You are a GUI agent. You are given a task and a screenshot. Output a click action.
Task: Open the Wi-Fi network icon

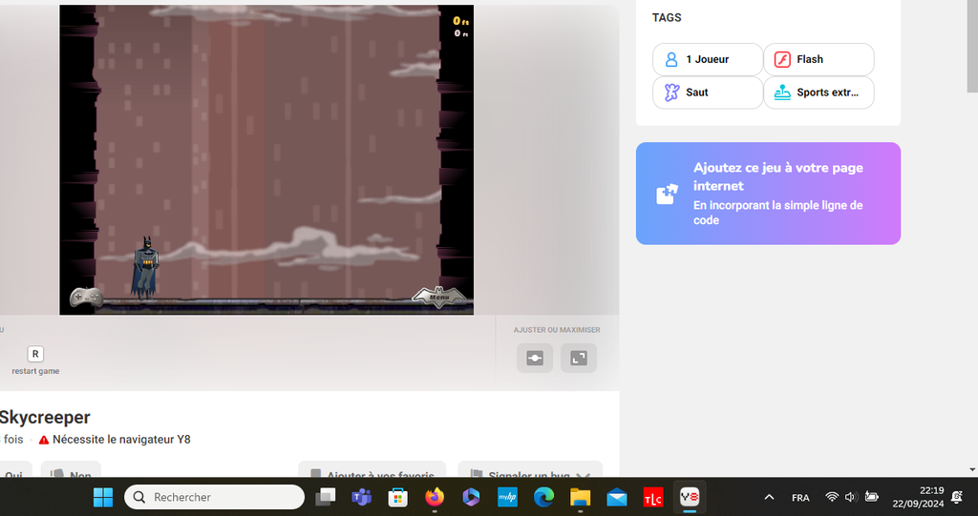pyautogui.click(x=832, y=497)
